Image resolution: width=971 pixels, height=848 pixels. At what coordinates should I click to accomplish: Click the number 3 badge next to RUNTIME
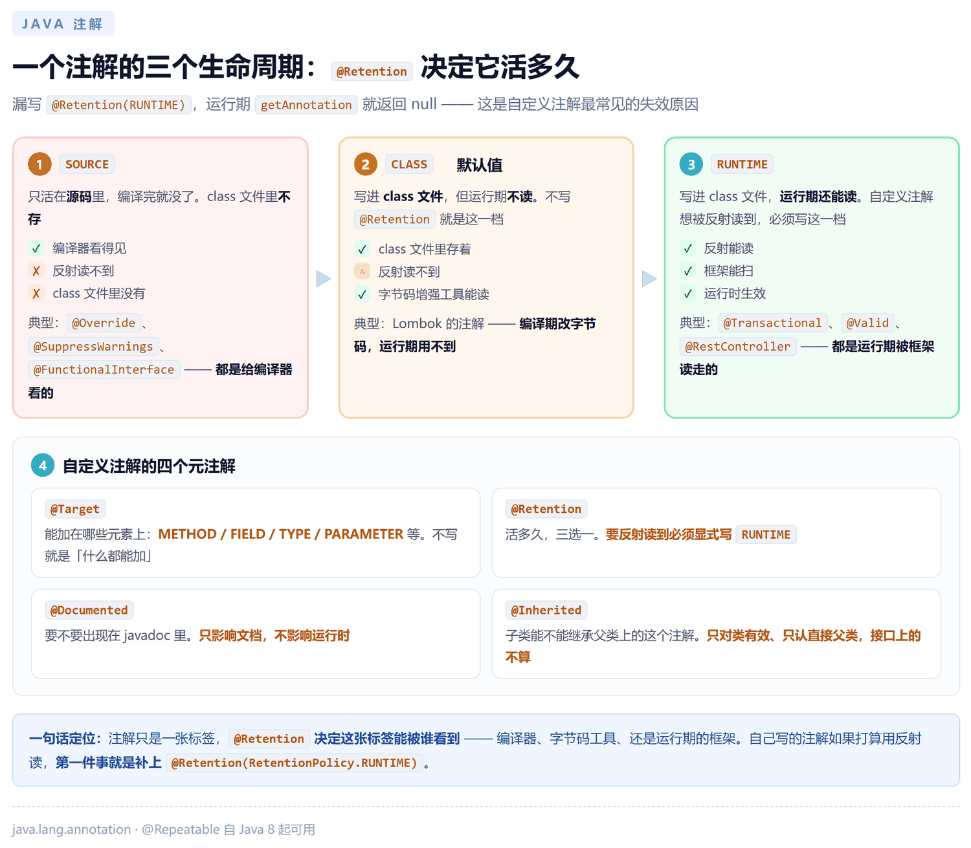pos(691,164)
